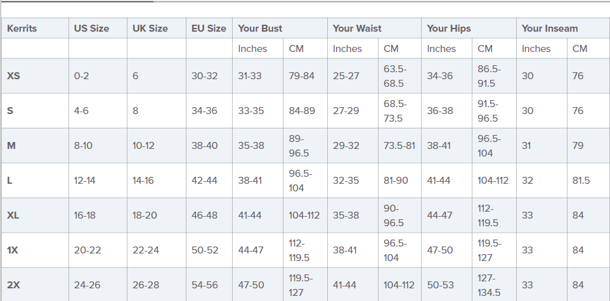
Task: Select UK size cell 26-28
Action: point(147,285)
